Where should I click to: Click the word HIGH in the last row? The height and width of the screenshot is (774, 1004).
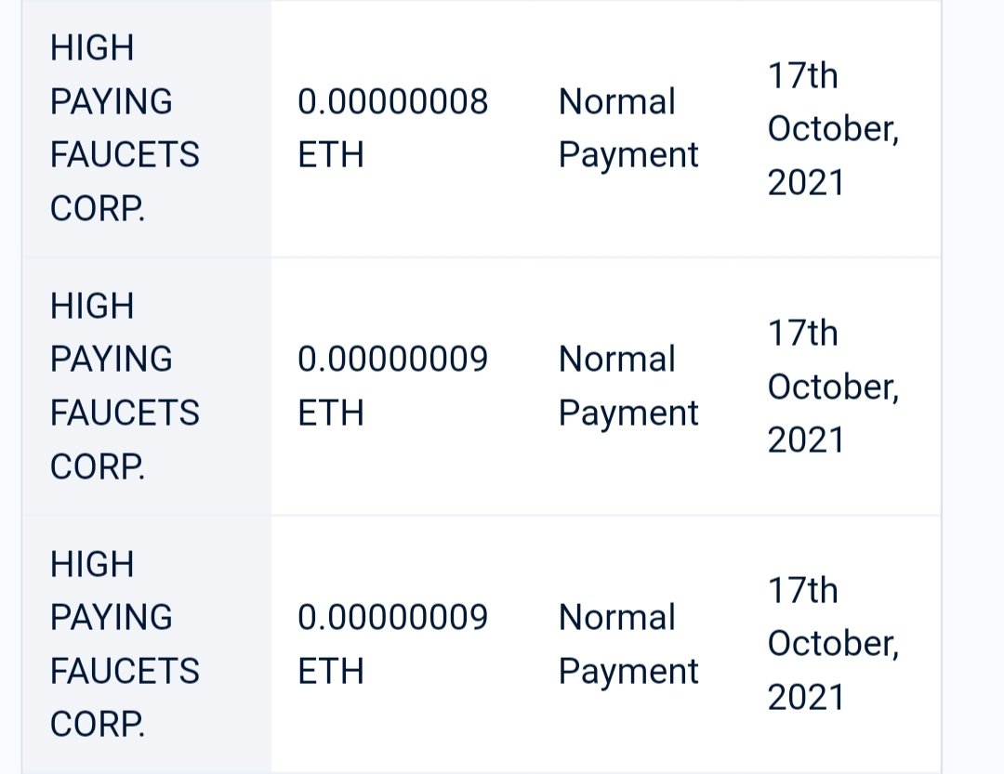92,564
